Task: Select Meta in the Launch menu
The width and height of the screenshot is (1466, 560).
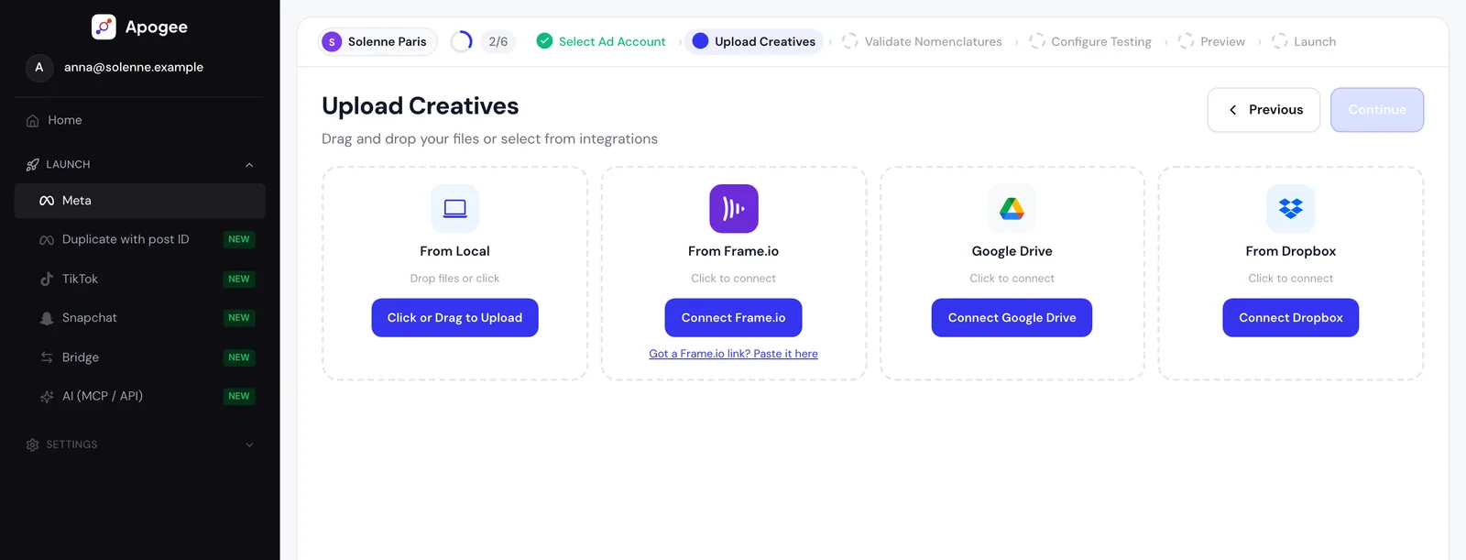Action: tap(140, 201)
